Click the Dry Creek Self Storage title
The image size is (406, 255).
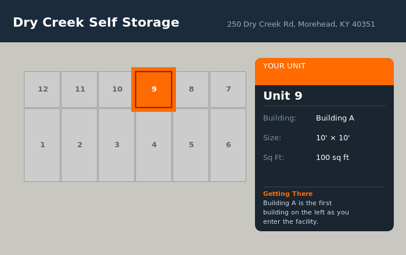(96, 23)
